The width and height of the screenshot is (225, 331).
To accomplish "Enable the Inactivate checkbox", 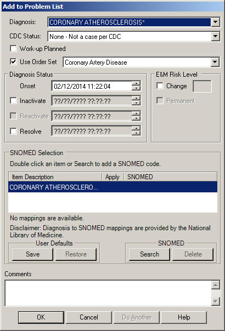I will click(x=13, y=101).
